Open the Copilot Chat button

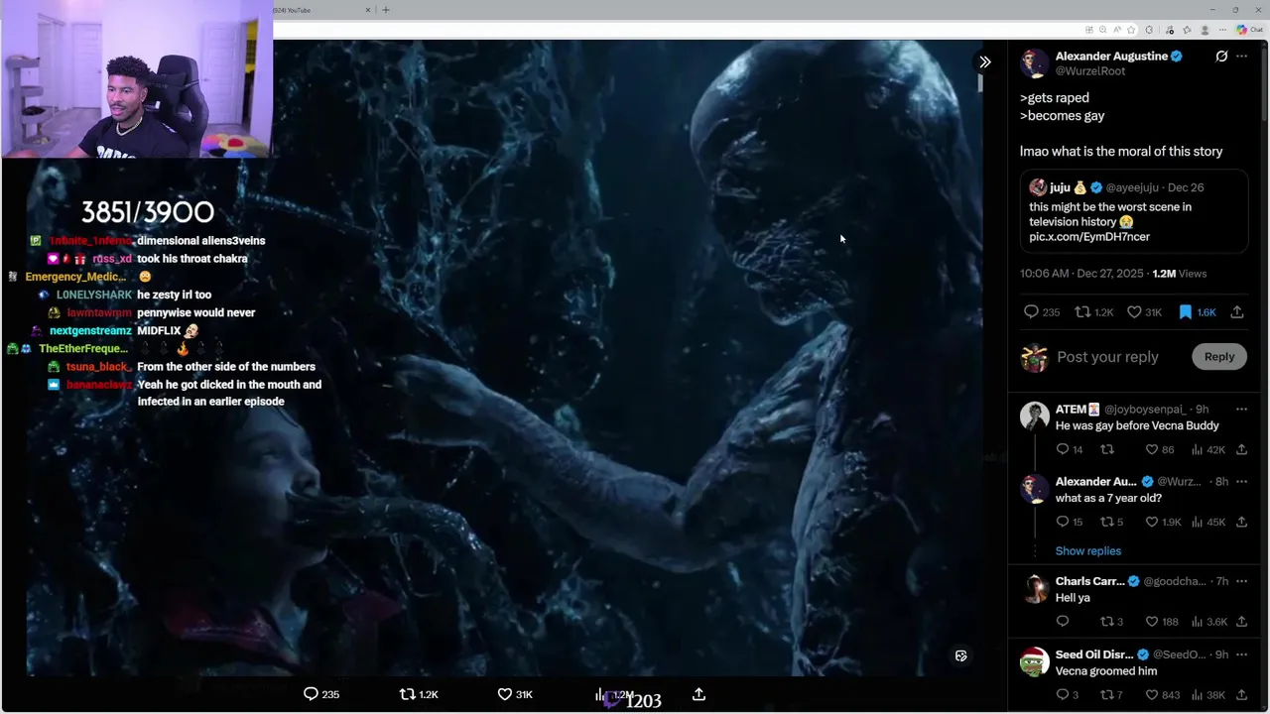[1249, 30]
